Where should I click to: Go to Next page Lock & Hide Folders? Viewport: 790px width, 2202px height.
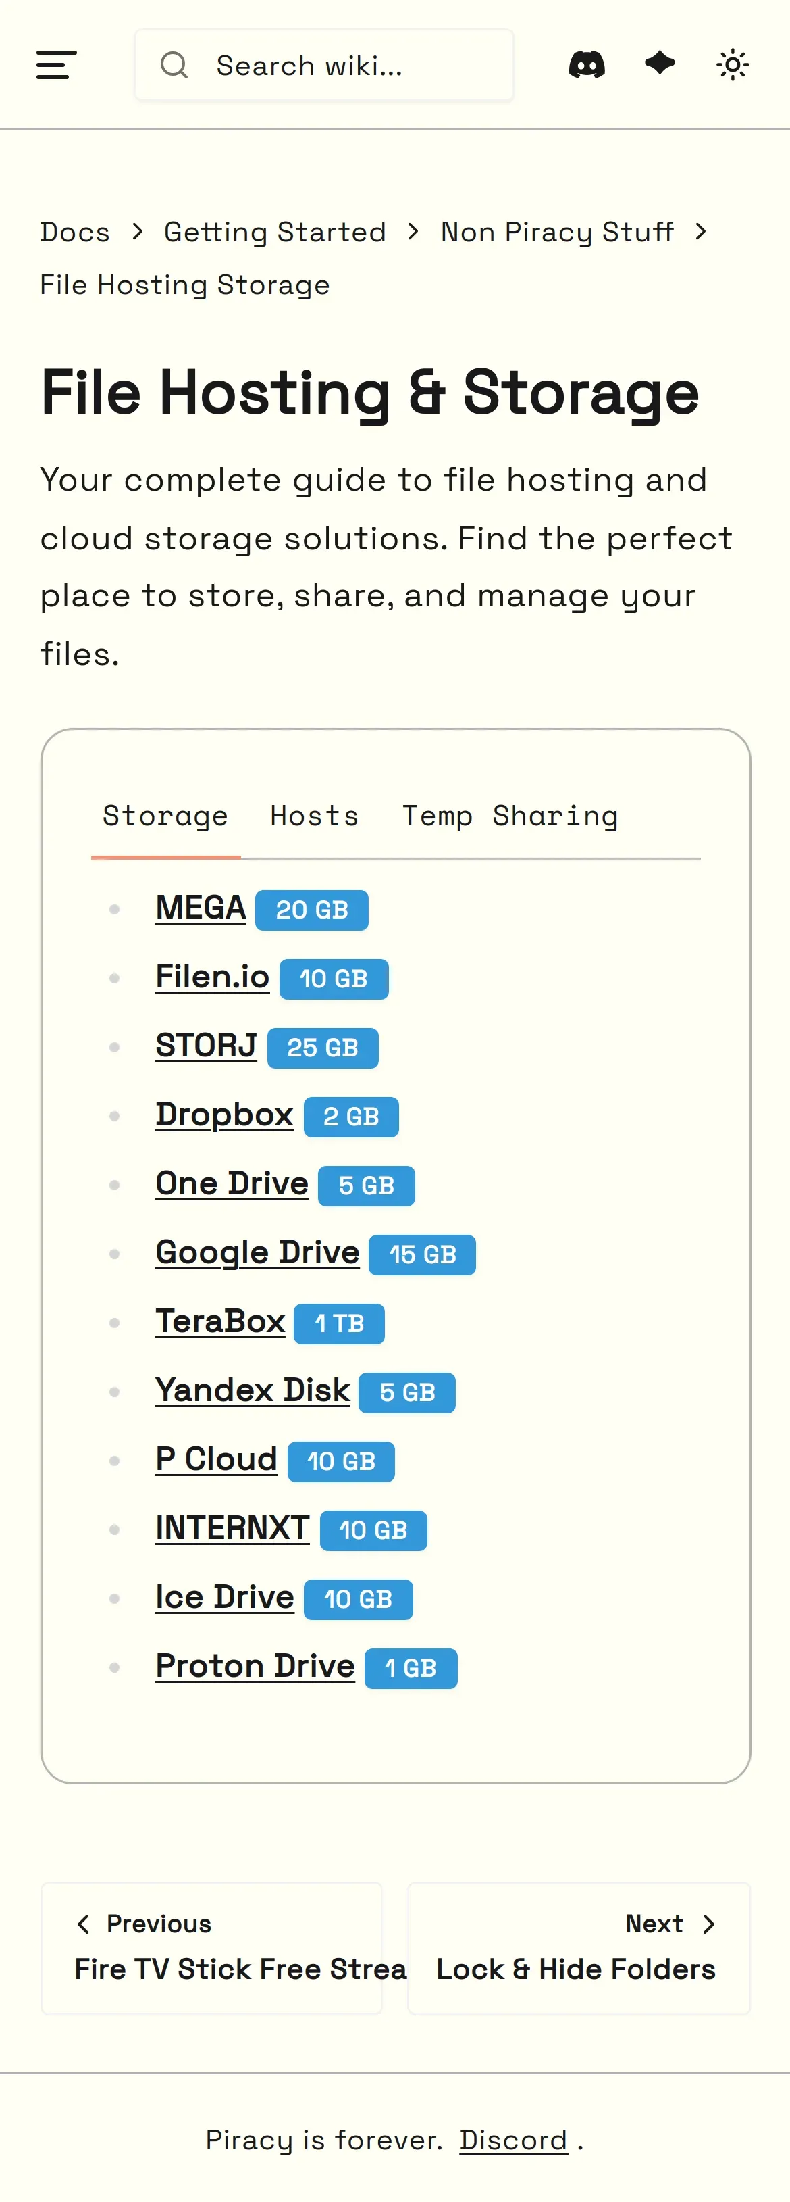point(578,1948)
